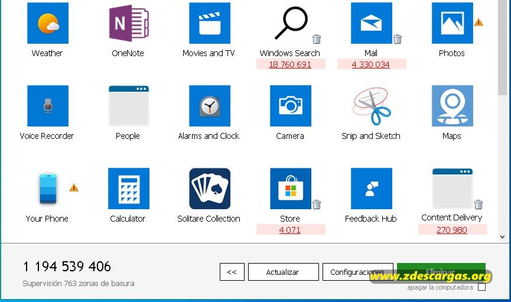Select the Weather app icon
Image resolution: width=511 pixels, height=302 pixels.
coord(48,23)
